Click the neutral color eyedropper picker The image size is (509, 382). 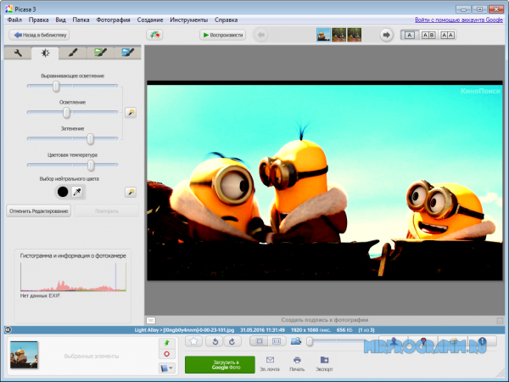click(x=77, y=193)
